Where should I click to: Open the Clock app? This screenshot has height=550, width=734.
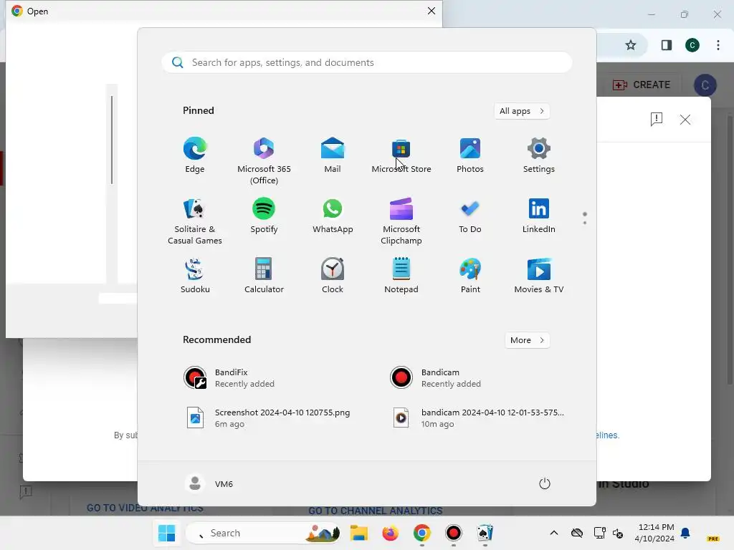(x=333, y=276)
